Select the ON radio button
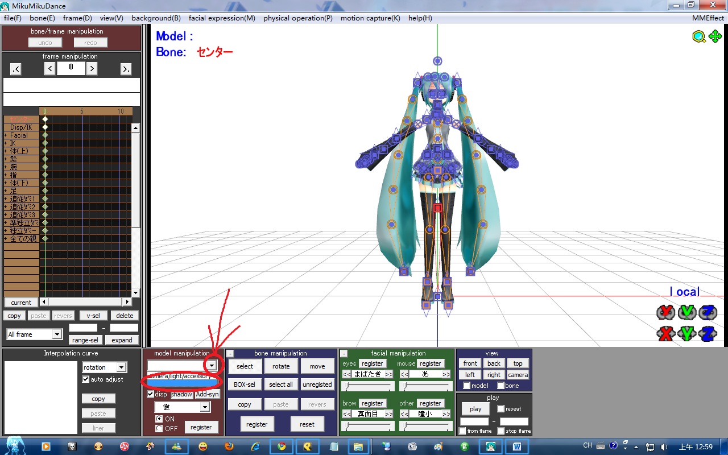 [159, 419]
